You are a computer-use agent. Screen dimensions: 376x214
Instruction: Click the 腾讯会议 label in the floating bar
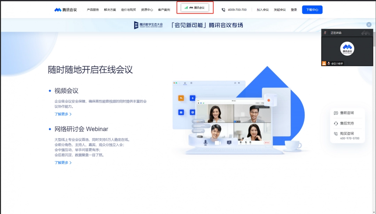coord(199,8)
